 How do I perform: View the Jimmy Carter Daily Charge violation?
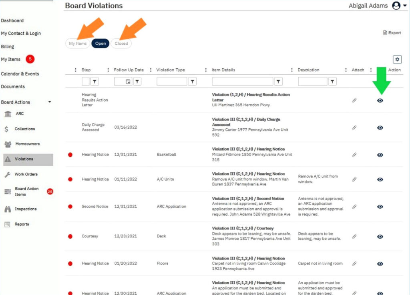point(380,128)
